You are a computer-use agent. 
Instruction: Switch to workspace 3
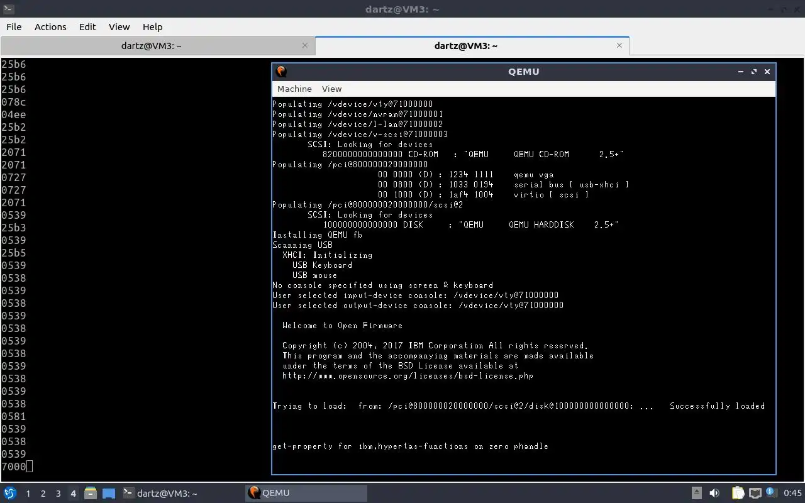click(58, 494)
